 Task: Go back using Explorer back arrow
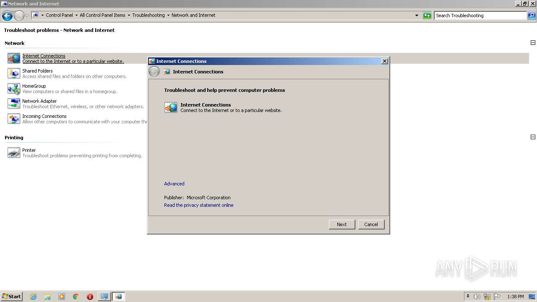[x=7, y=16]
